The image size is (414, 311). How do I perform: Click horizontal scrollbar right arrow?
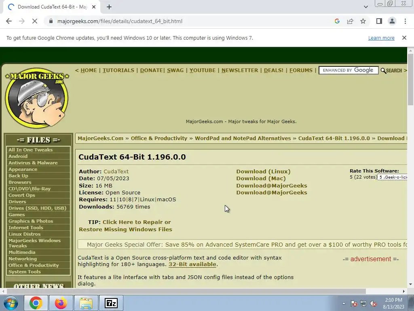(404, 291)
